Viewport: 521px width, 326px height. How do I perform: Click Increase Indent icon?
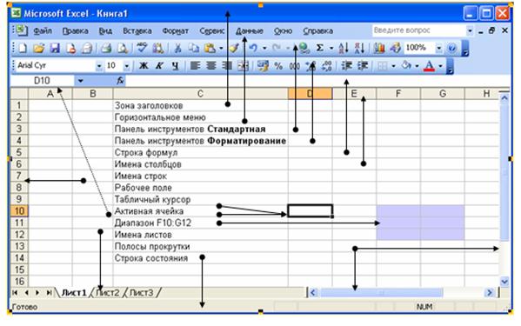tap(363, 66)
